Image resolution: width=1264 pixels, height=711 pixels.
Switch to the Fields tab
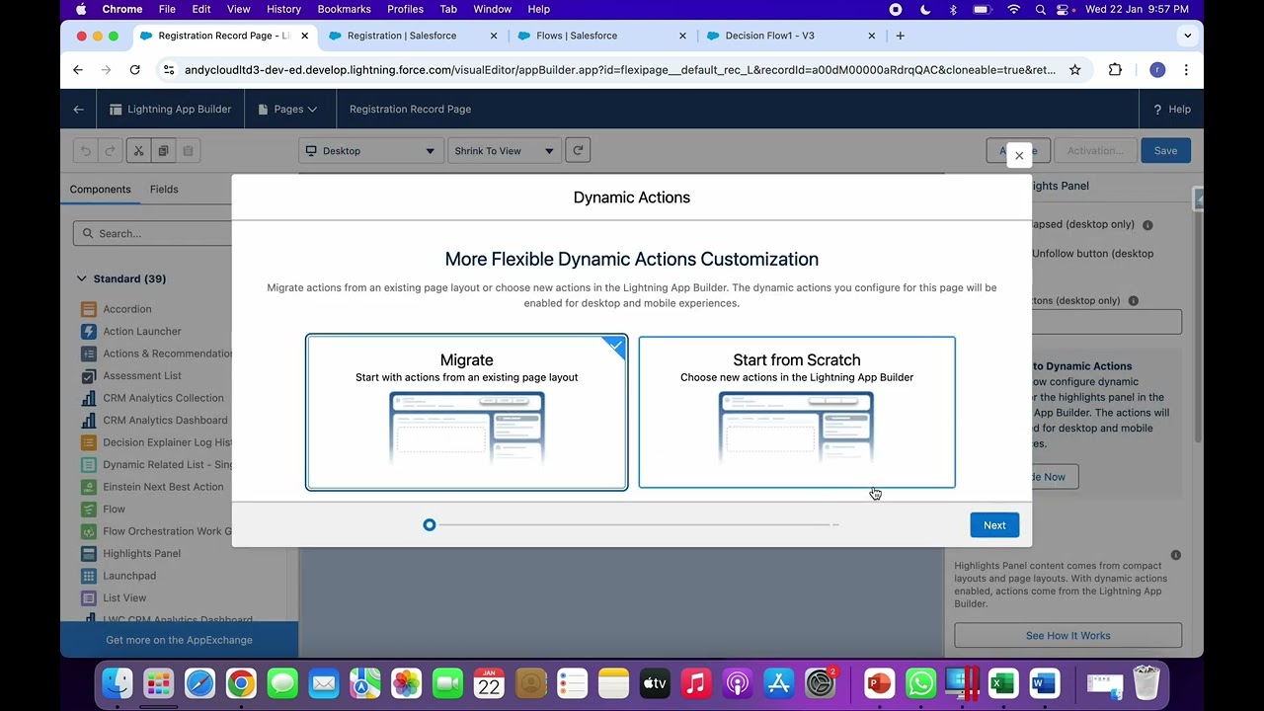click(164, 190)
